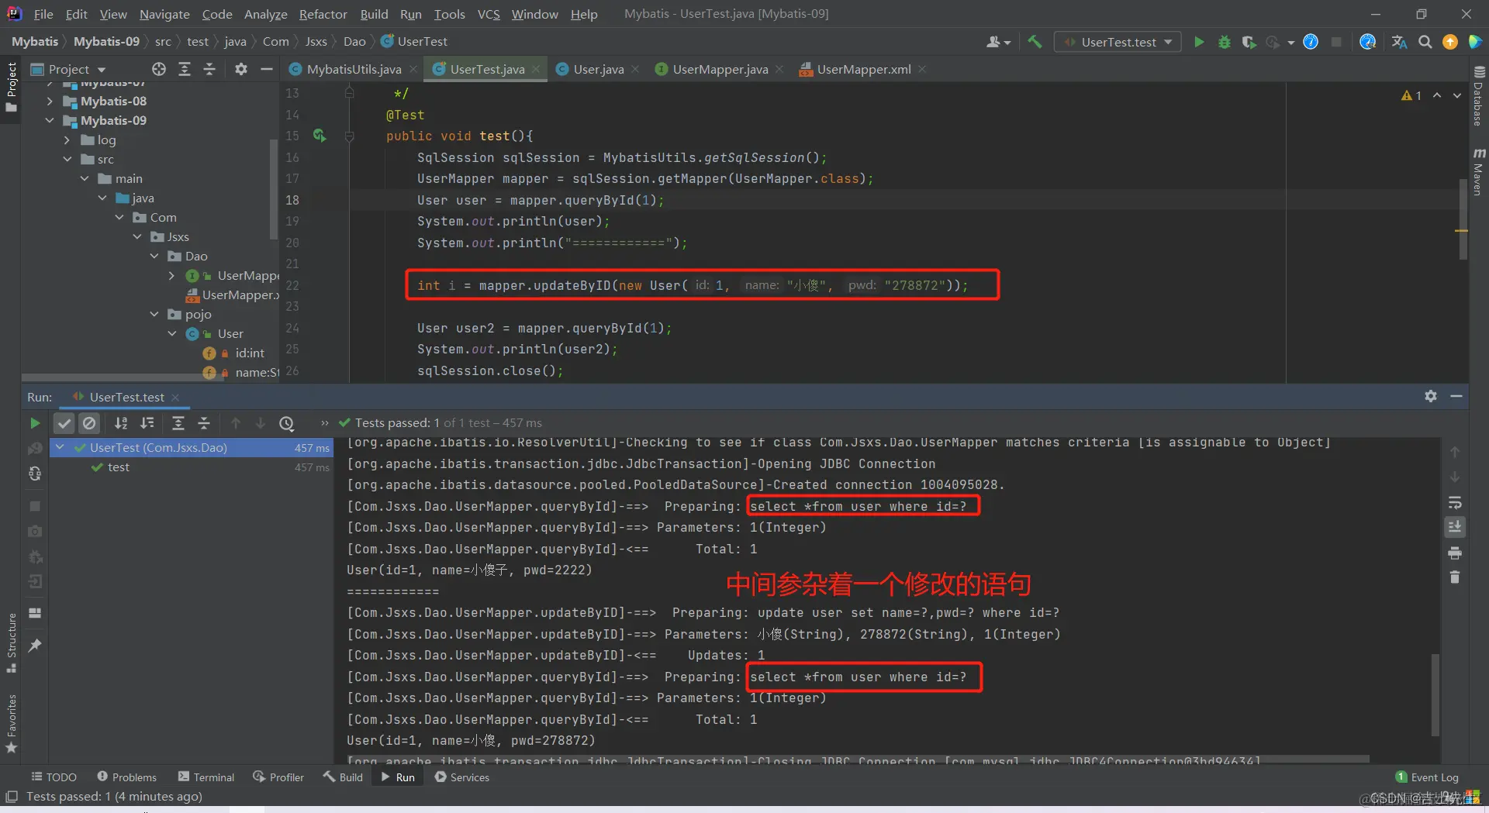This screenshot has height=813, width=1489.
Task: Close the UserTest.java editor tab
Action: tap(536, 69)
